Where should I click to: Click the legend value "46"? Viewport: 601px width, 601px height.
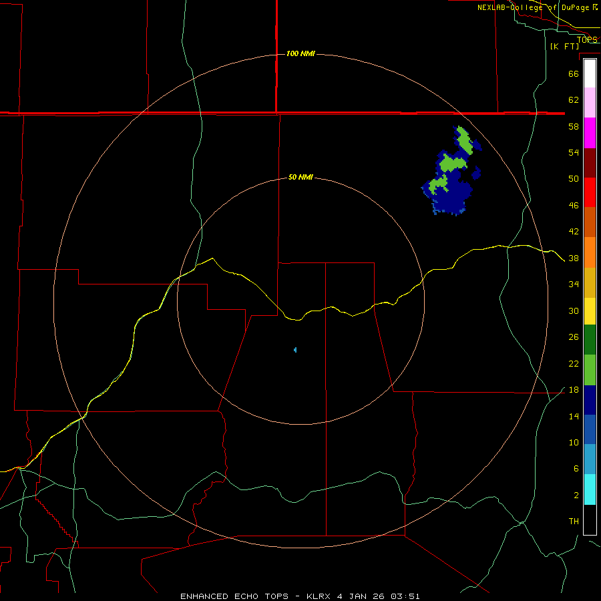[x=574, y=206]
